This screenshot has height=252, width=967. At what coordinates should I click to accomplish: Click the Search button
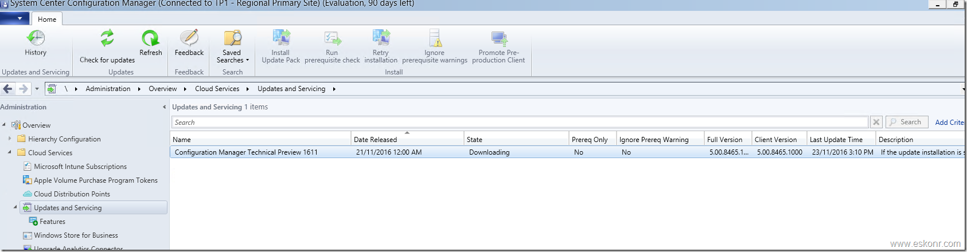(907, 122)
